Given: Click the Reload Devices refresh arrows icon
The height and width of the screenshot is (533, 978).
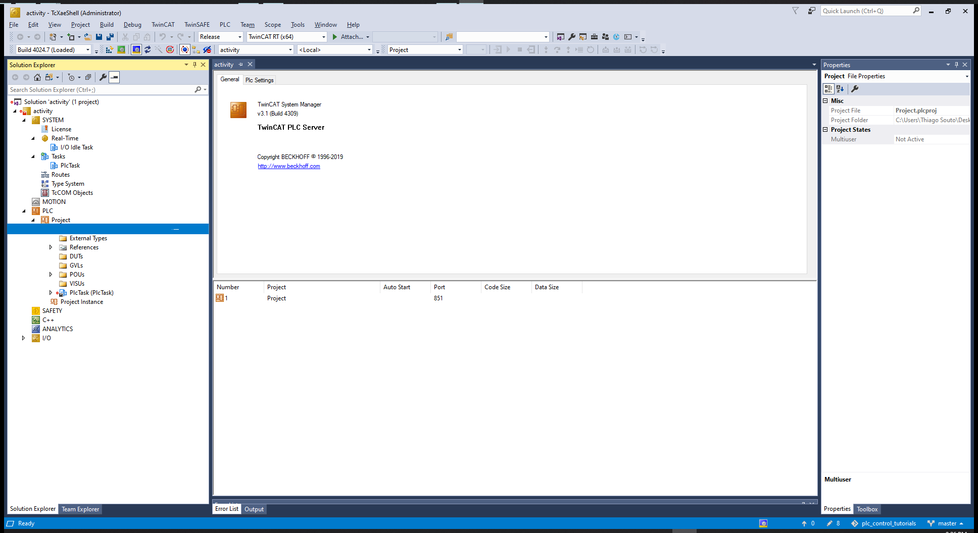Looking at the screenshot, I should pos(148,49).
